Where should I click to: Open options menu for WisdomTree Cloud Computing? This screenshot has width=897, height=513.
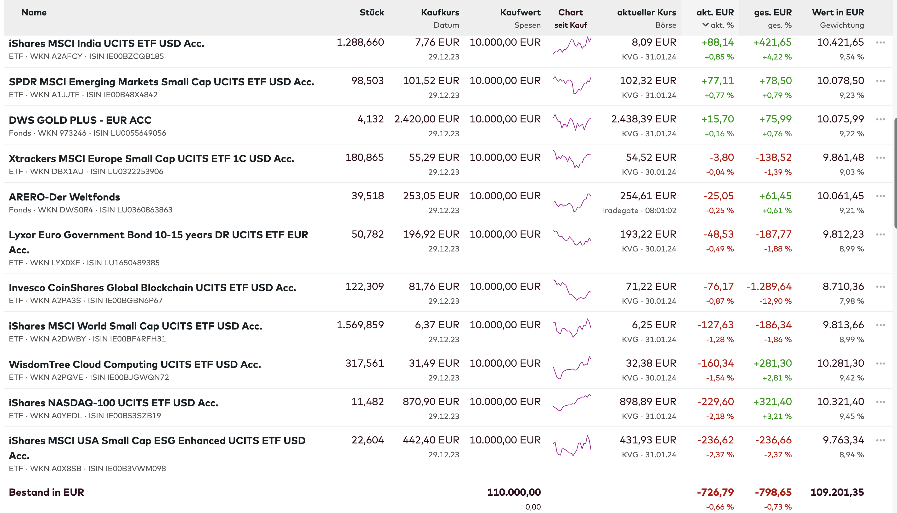tap(880, 364)
